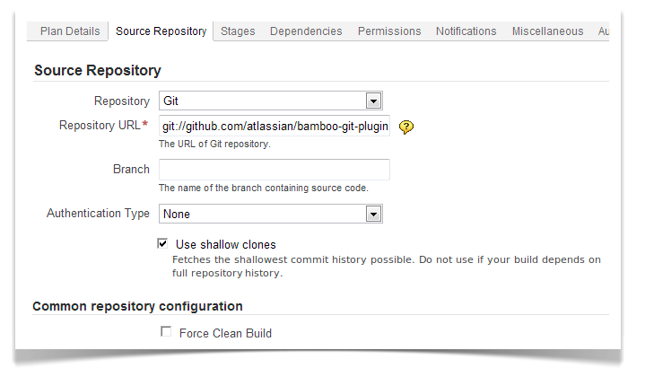
Task: Click the Force Clean Build label
Action: tap(225, 333)
